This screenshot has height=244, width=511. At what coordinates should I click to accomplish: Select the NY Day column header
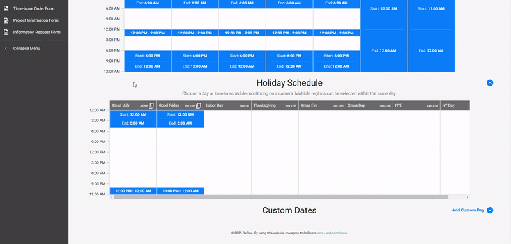pos(455,105)
